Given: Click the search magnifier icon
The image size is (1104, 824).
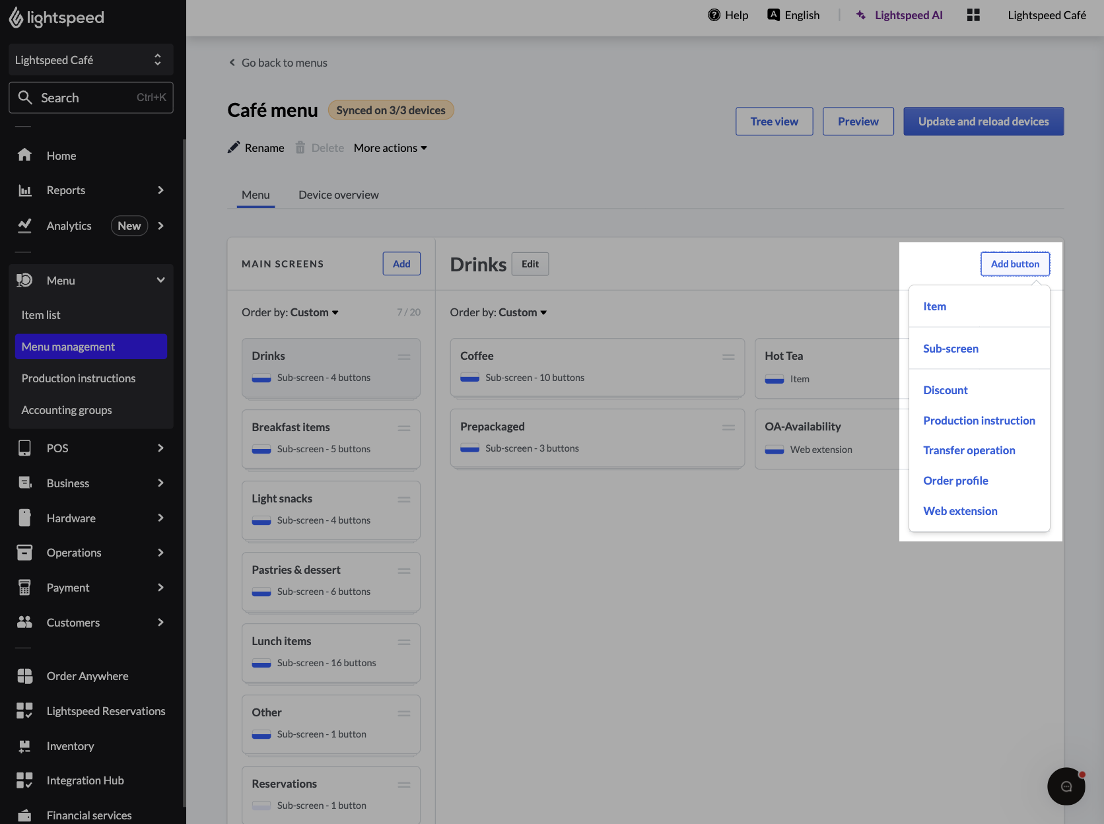Looking at the screenshot, I should pos(25,98).
